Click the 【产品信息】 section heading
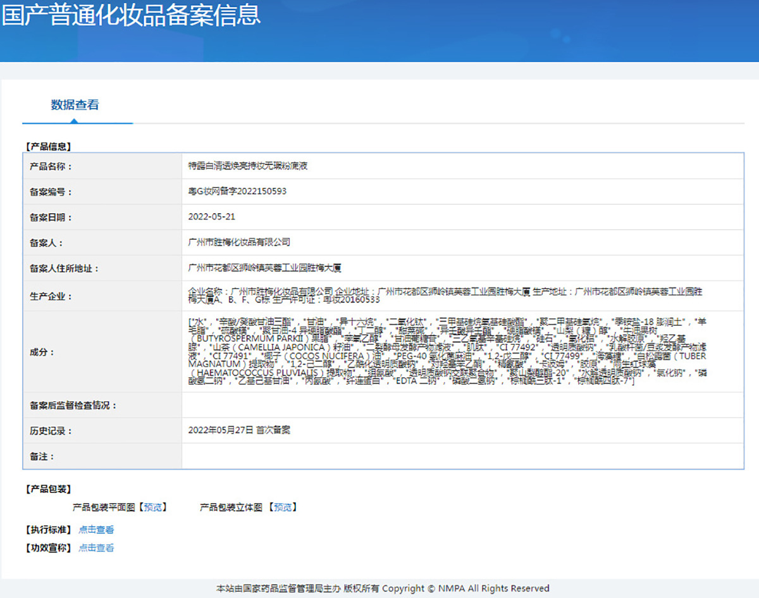759x598 pixels. pyautogui.click(x=49, y=146)
